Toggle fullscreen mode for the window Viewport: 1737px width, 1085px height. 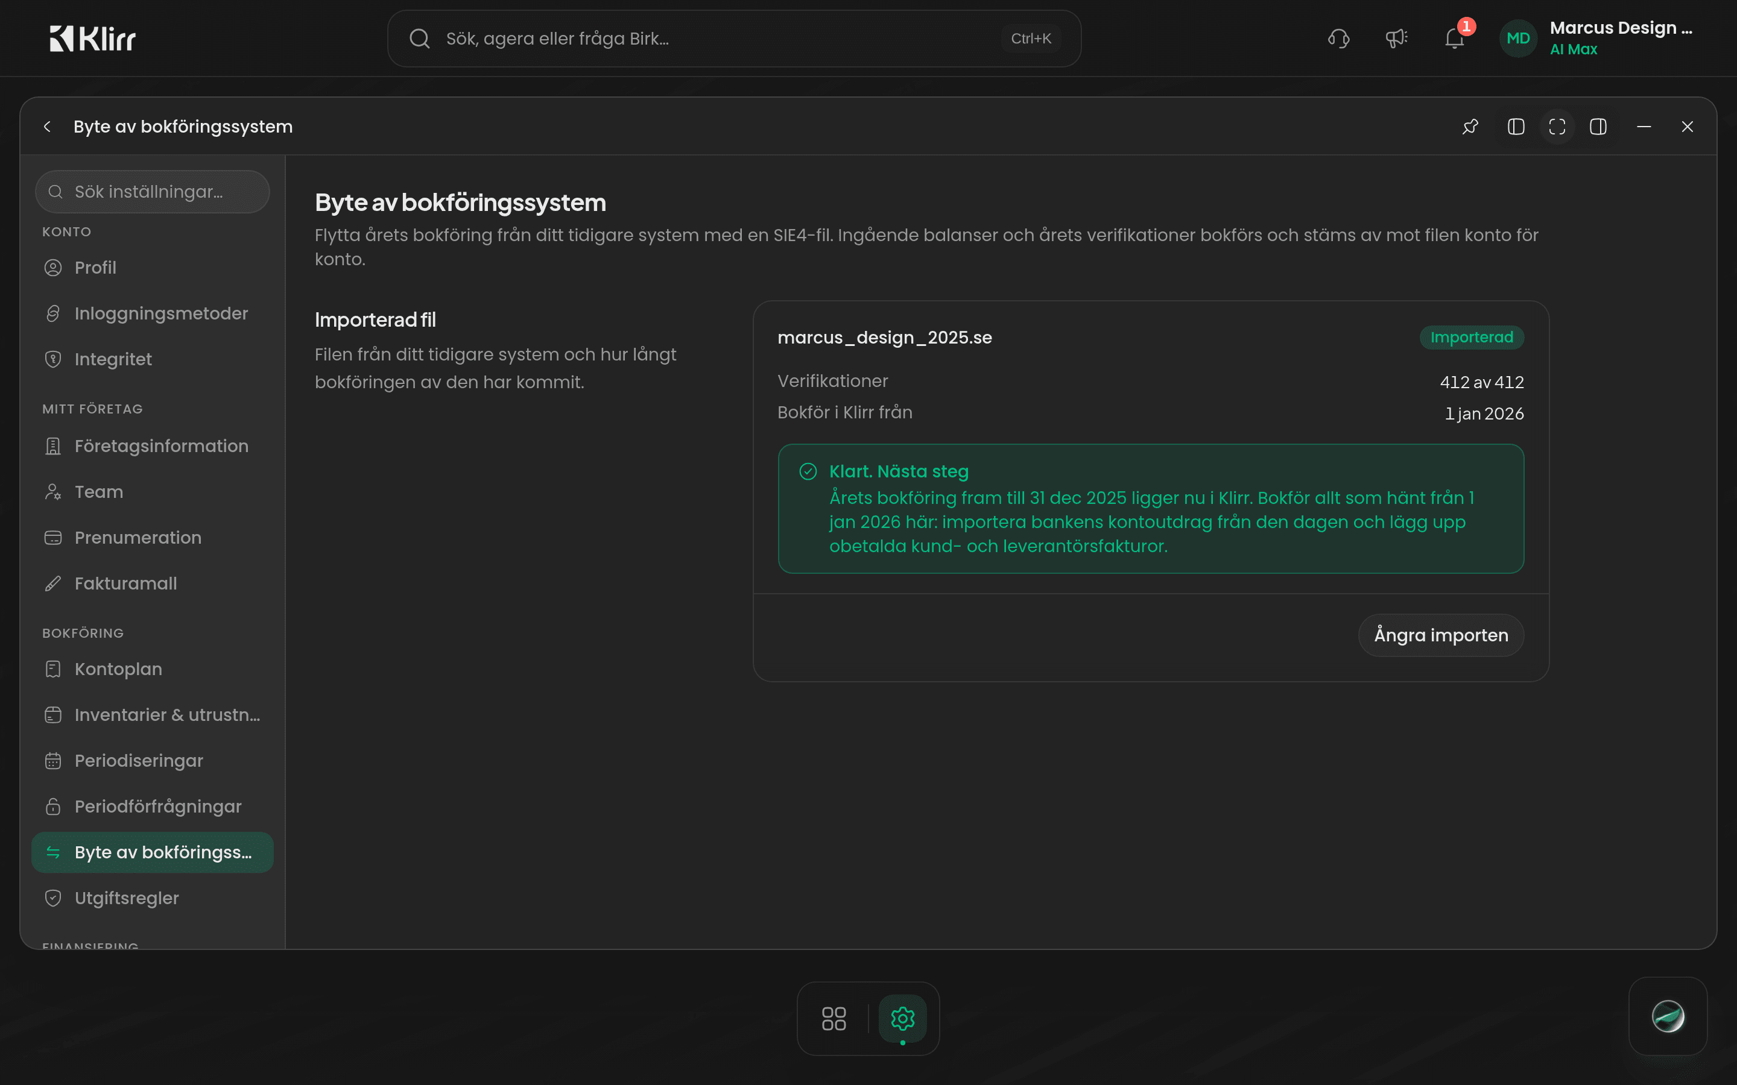tap(1557, 127)
